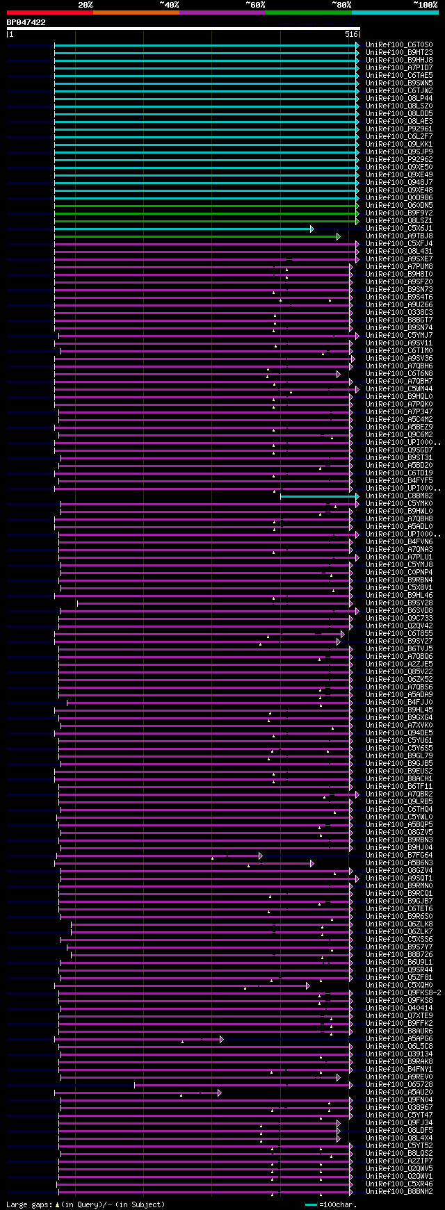Screen dimensions: 445x1210
Task: Select label UniRef100_B4FVN6
Action: (399, 542)
